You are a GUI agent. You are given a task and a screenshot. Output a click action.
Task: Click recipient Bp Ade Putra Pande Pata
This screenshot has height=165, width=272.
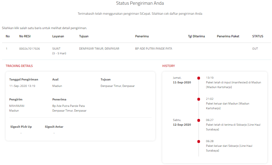pyautogui.click(x=68, y=106)
